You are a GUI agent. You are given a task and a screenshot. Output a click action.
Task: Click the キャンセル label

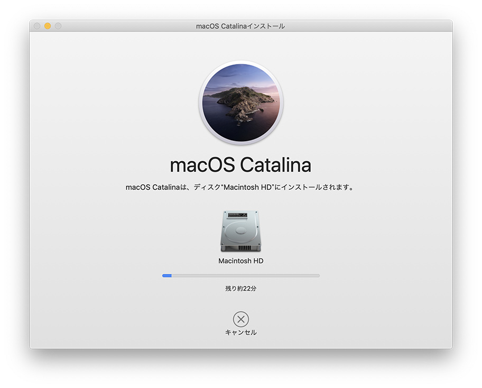pyautogui.click(x=240, y=332)
